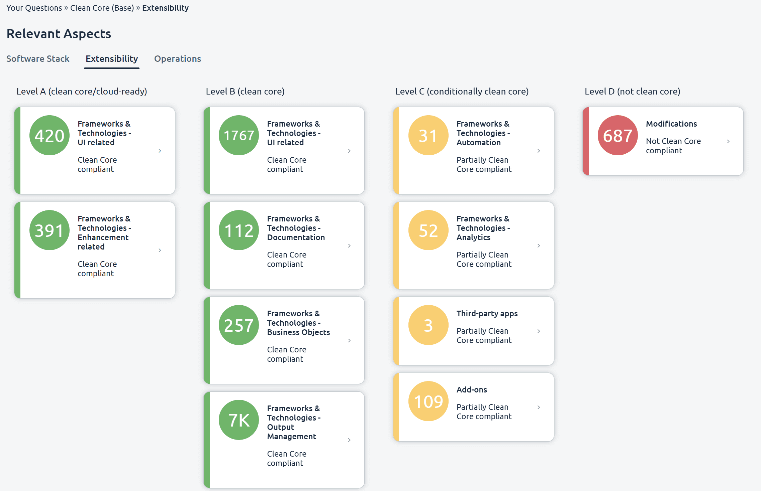Switch to the Software Stack tab
This screenshot has height=491, width=761.
[38, 59]
